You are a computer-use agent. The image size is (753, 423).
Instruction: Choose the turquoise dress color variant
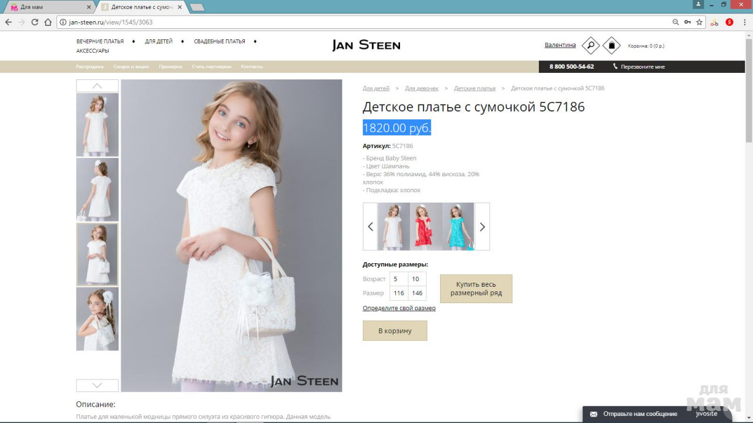[x=458, y=227]
